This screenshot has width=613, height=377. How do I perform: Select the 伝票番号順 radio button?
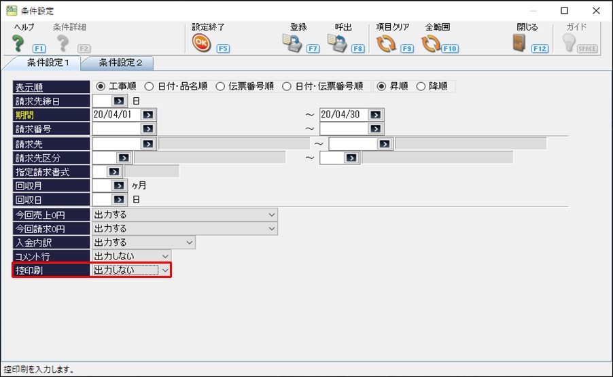coord(220,86)
